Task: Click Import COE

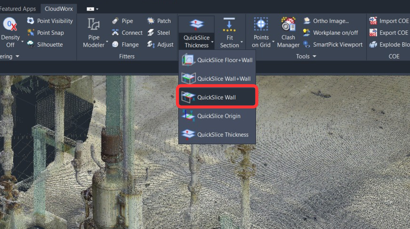Action: coord(389,21)
